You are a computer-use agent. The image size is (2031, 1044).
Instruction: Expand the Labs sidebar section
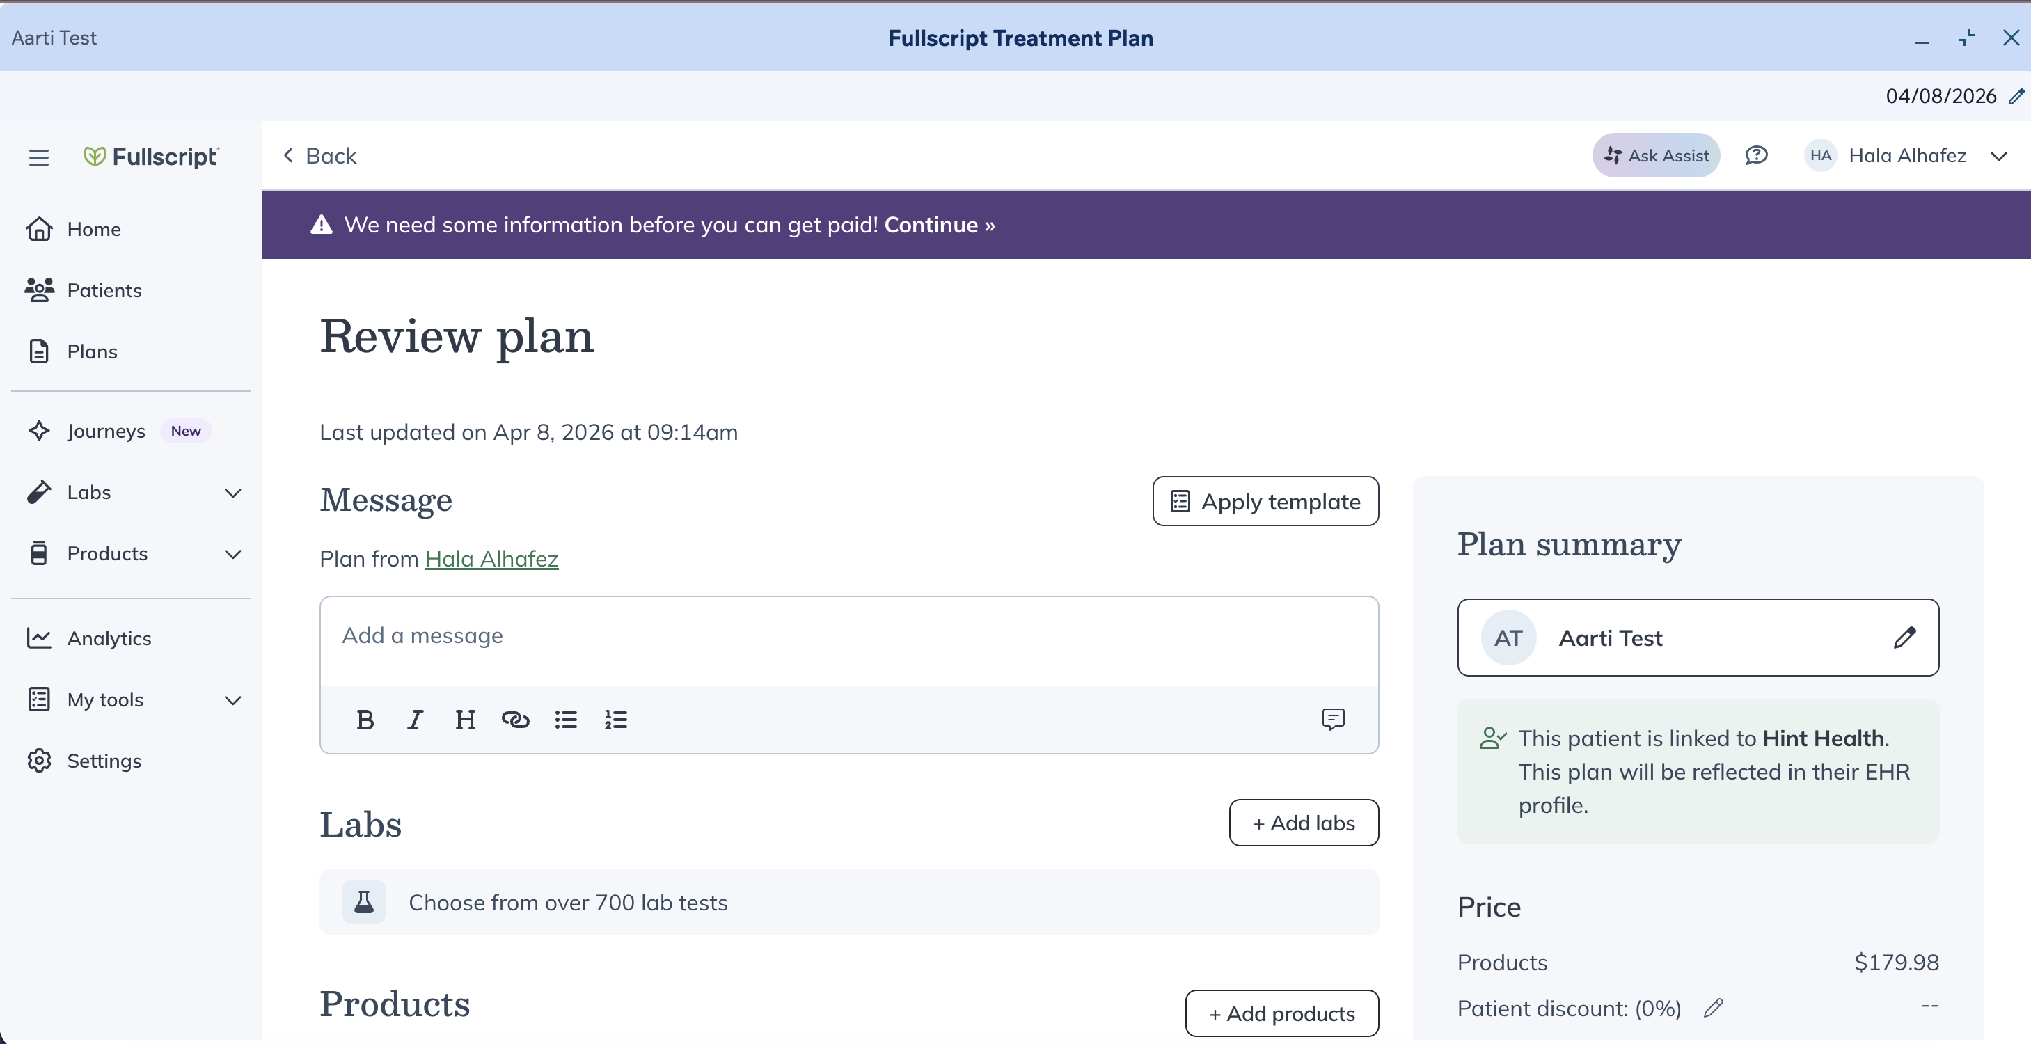[x=232, y=493]
